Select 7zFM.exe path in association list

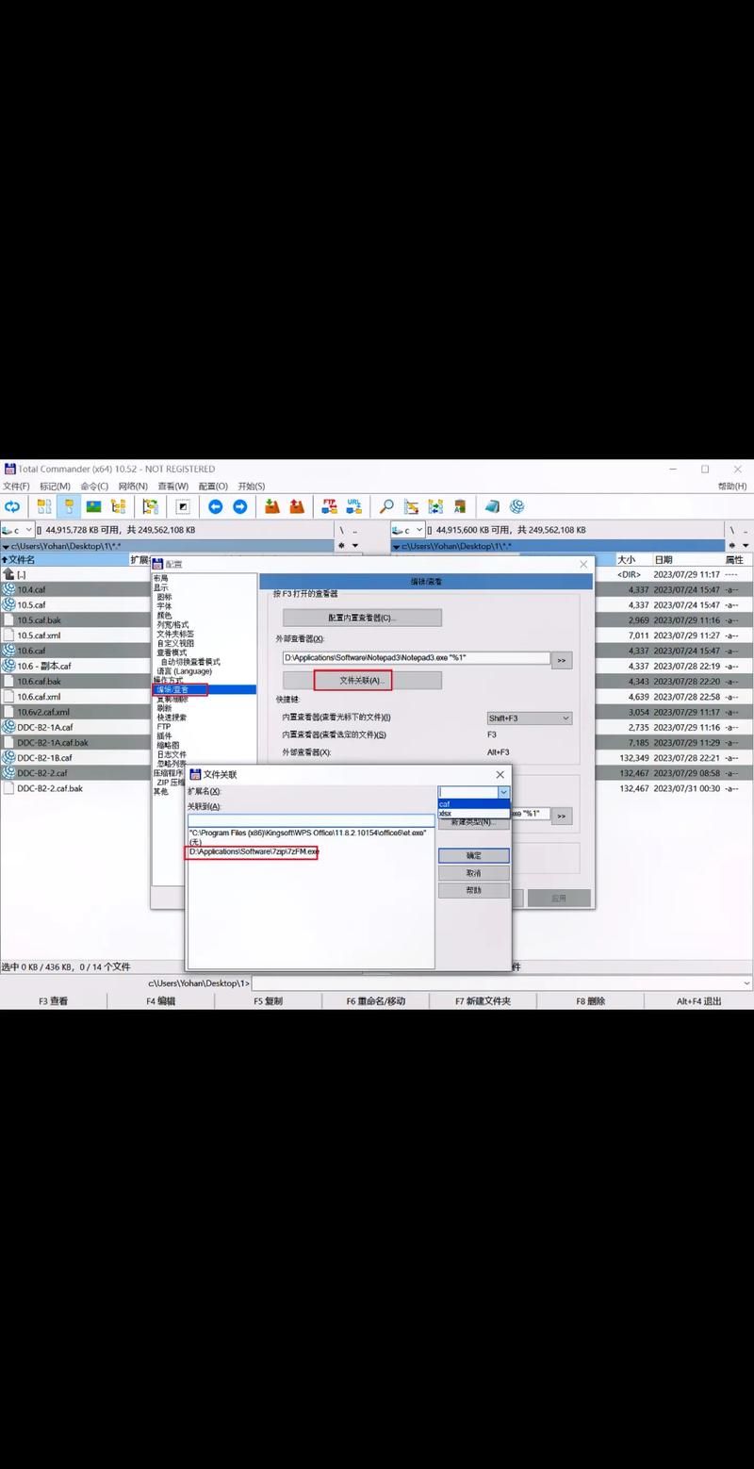[x=253, y=851]
